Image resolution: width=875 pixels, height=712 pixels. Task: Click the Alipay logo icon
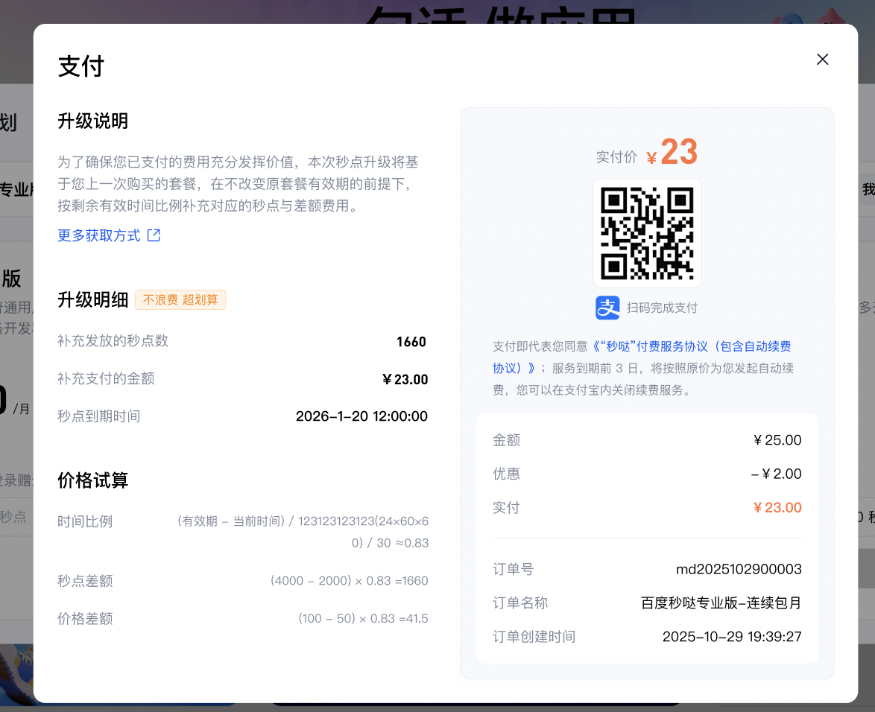[607, 308]
